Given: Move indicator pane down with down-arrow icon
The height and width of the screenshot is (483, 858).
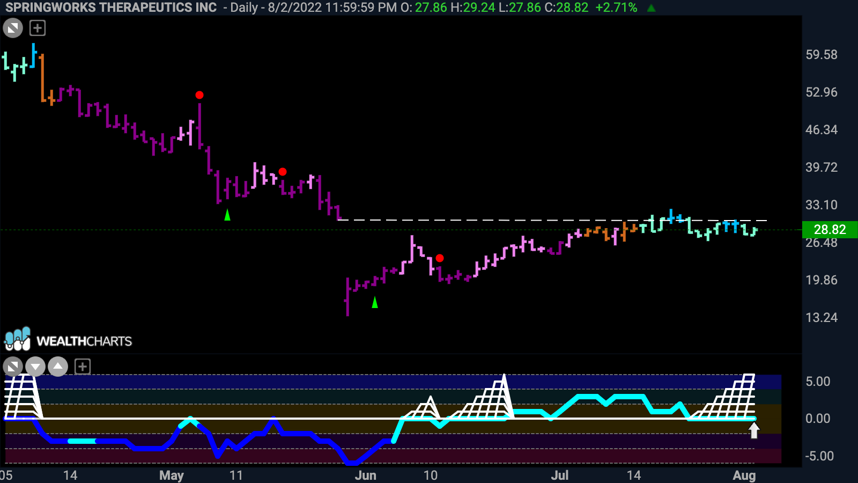Looking at the screenshot, I should coord(35,367).
